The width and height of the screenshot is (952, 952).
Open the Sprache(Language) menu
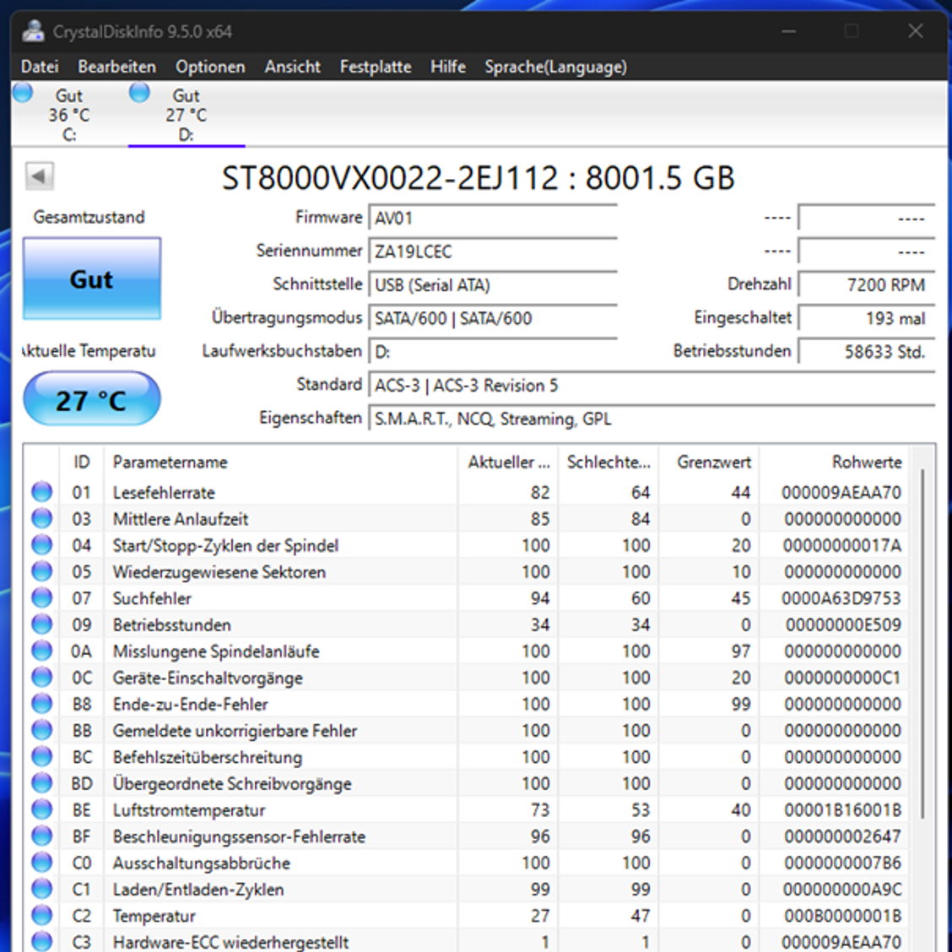click(x=555, y=67)
